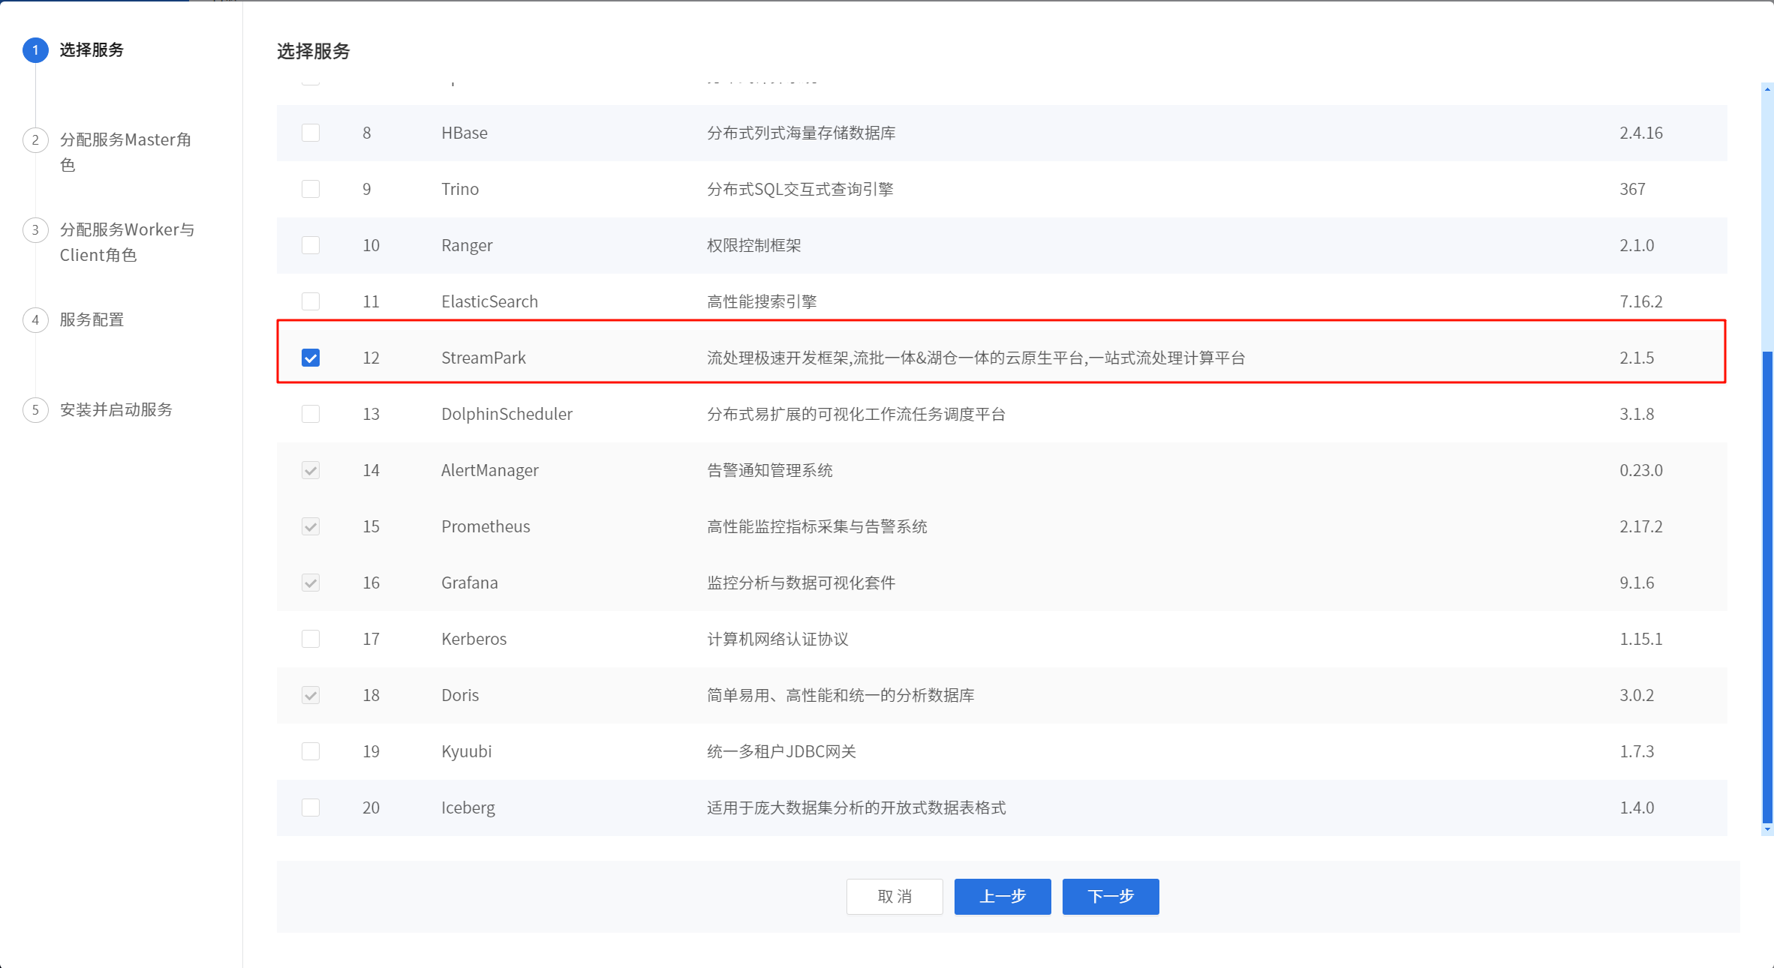
Task: Click step 4 circle icon 服务配置
Action: point(35,320)
